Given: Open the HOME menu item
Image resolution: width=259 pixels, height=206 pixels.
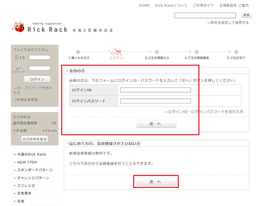Looking at the screenshot, I should pos(144,6).
